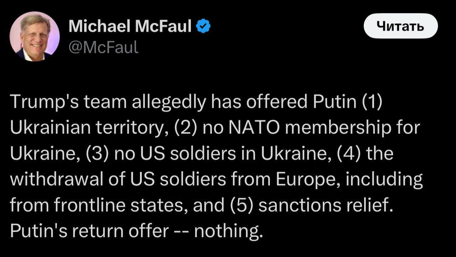Click the "(1)" marker in the tweet
Viewport: 456px width, 257px height.
[x=371, y=103]
